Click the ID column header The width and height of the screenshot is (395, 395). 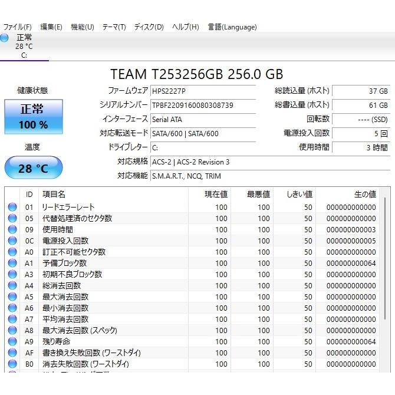29,194
